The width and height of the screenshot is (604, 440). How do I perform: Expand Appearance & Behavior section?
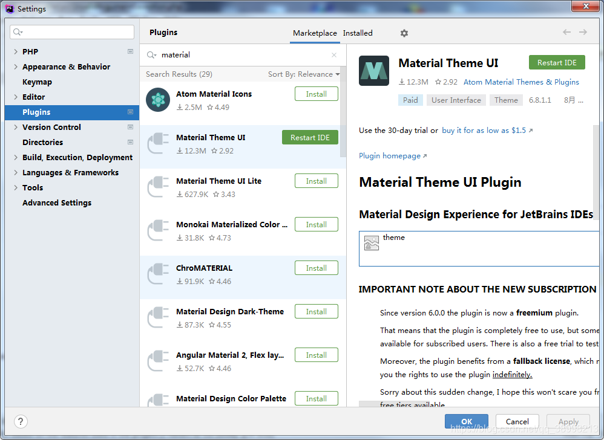click(x=16, y=66)
